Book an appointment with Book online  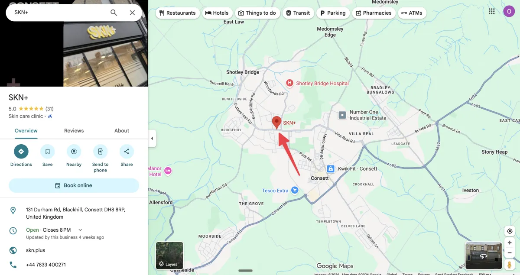[74, 185]
